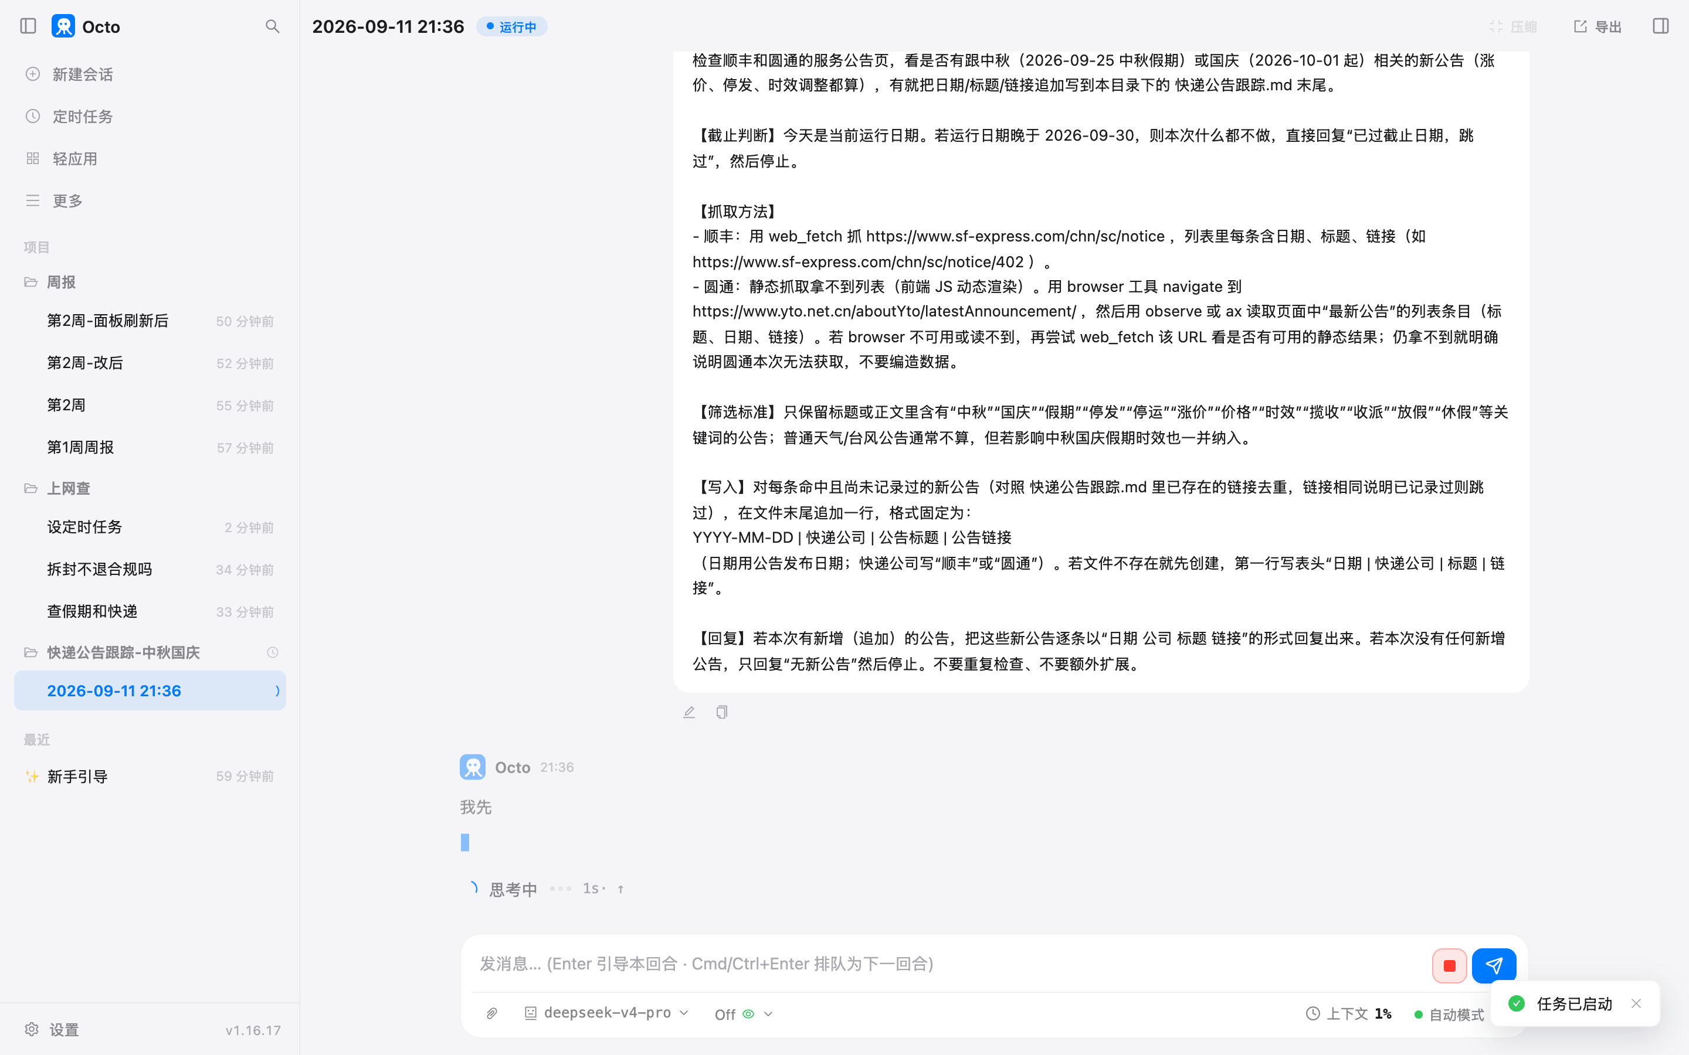Open the deepseek-v4-pro model dropdown
Viewport: 1689px width, 1055px height.
(606, 1013)
